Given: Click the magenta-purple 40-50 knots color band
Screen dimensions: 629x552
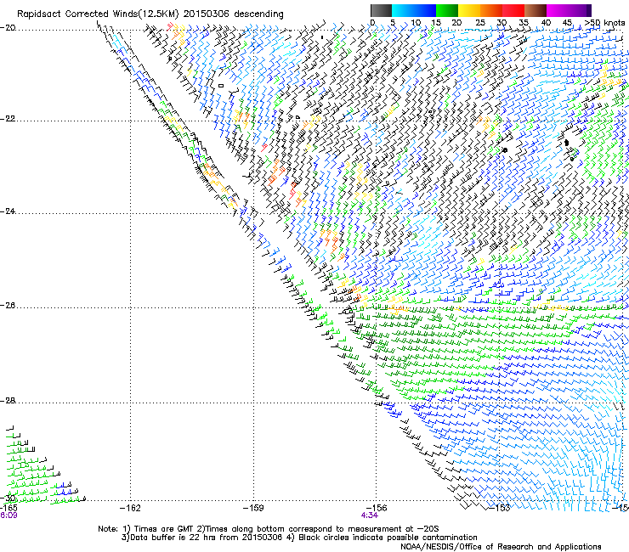Looking at the screenshot, I should tap(569, 10).
